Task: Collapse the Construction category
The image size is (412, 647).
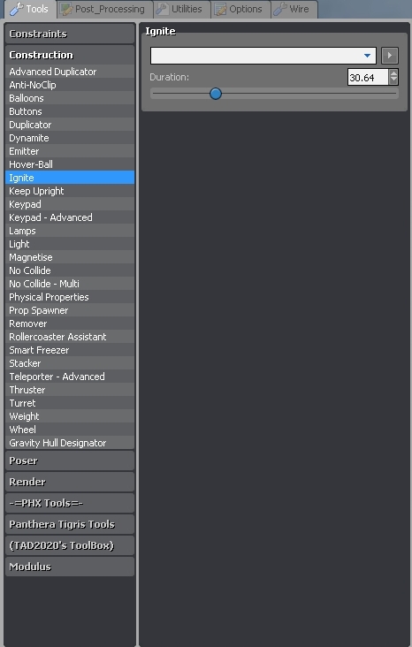Action: [70, 55]
